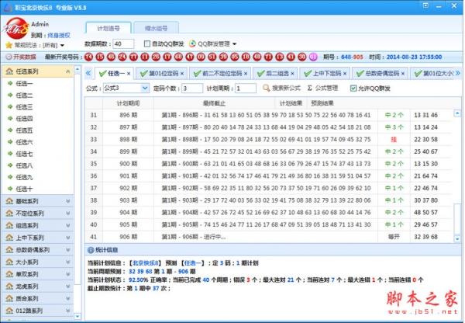Select 任选二 in the sidebar

pyautogui.click(x=24, y=95)
